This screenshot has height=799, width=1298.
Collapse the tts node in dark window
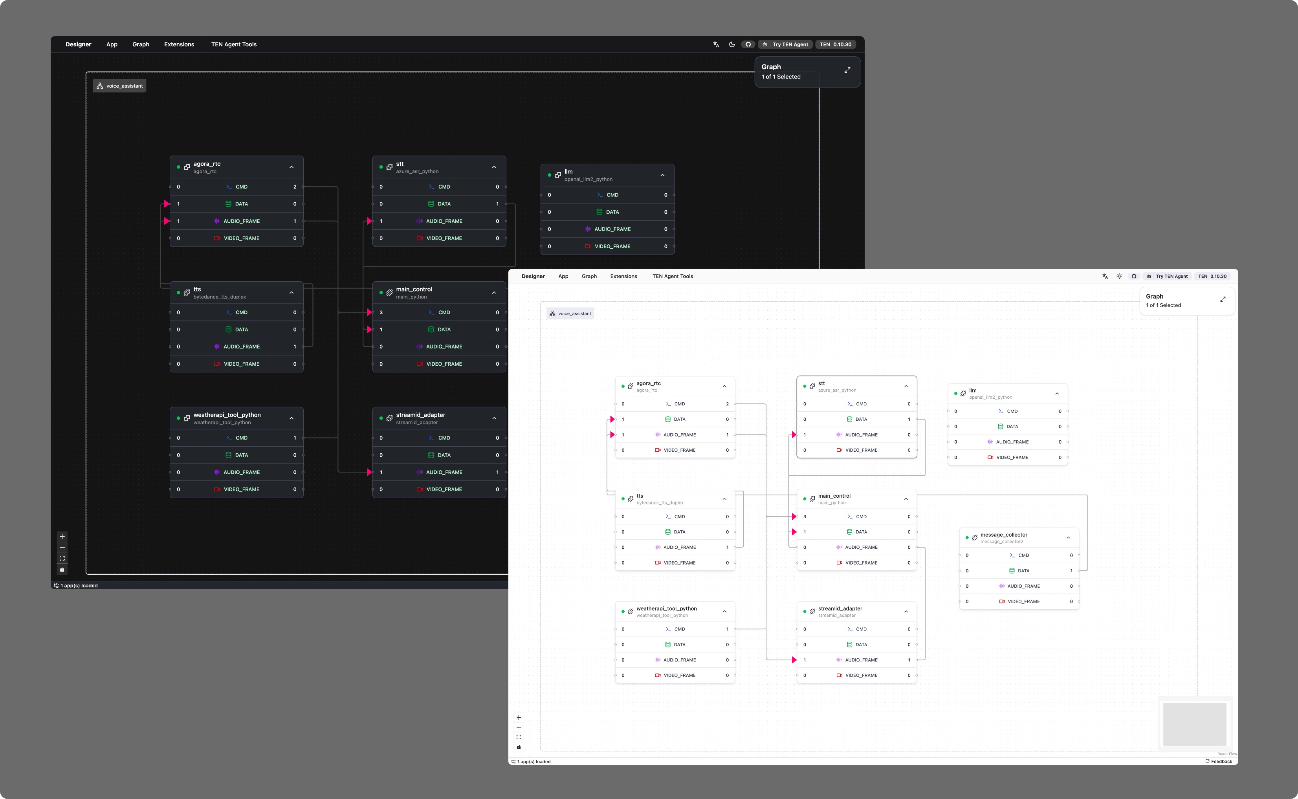[291, 293]
